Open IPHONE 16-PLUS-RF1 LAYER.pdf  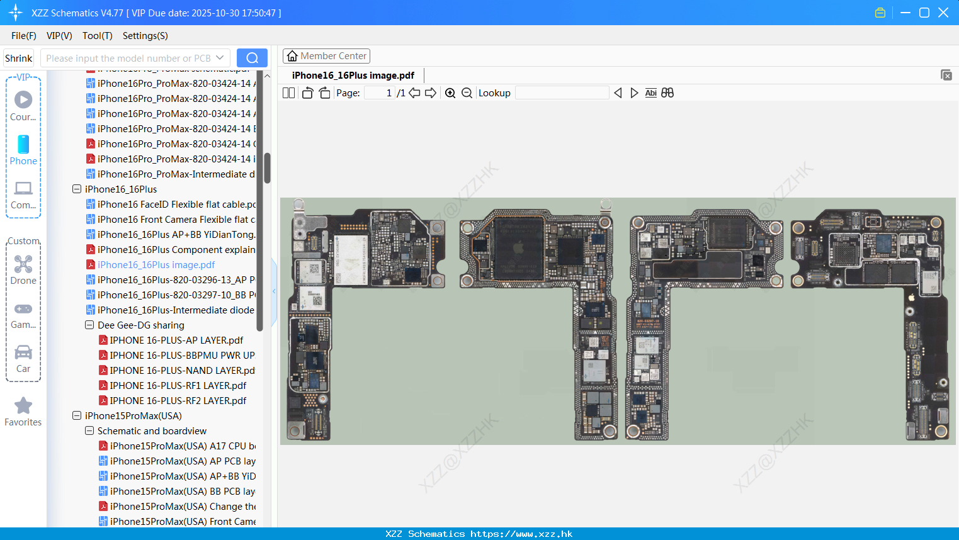(178, 386)
